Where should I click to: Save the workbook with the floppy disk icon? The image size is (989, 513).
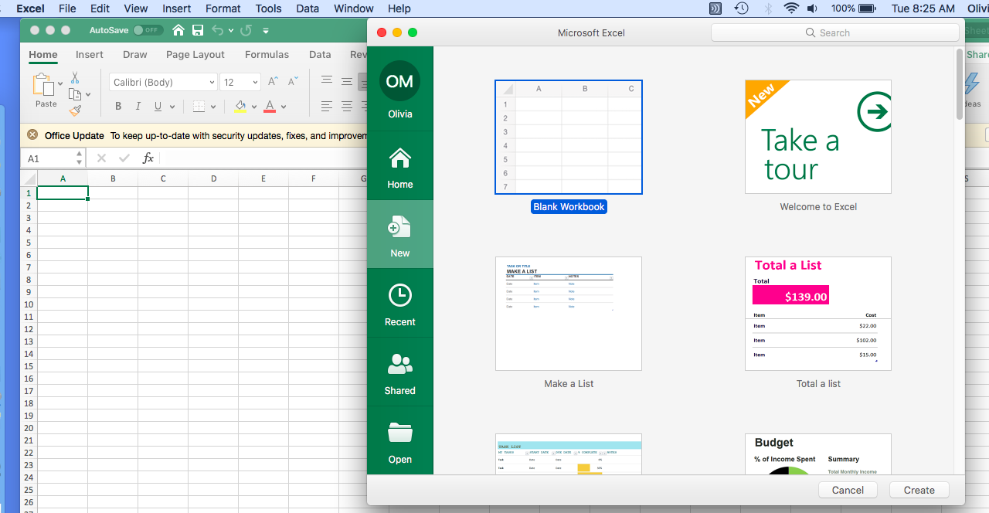[198, 30]
